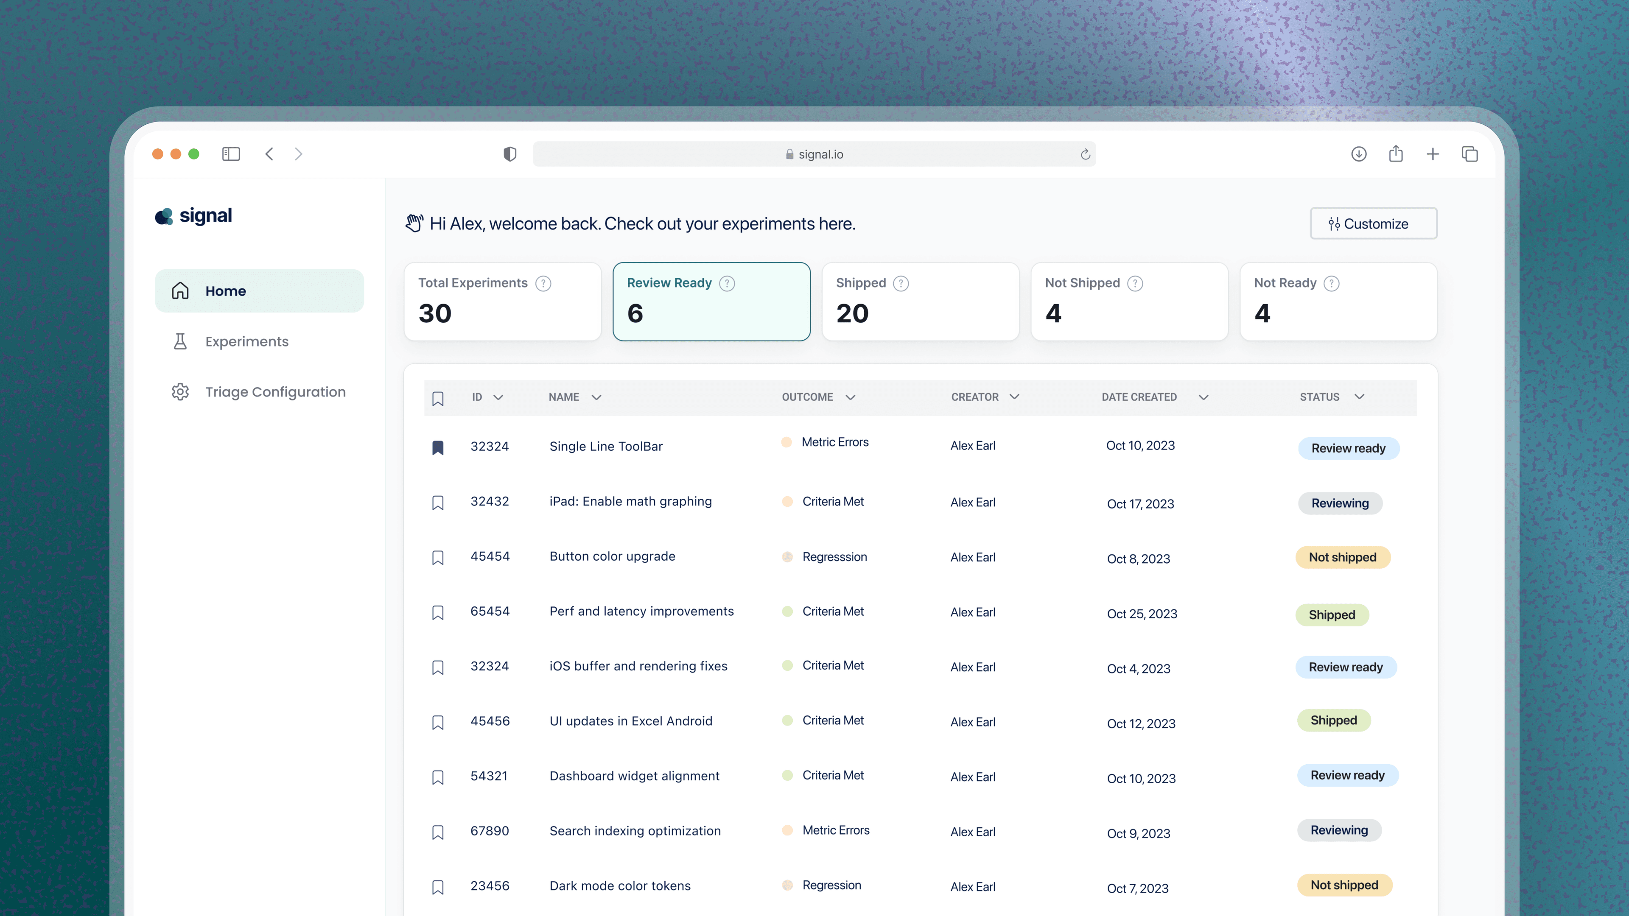The image size is (1629, 916).
Task: Click the Customize button
Action: 1374,223
